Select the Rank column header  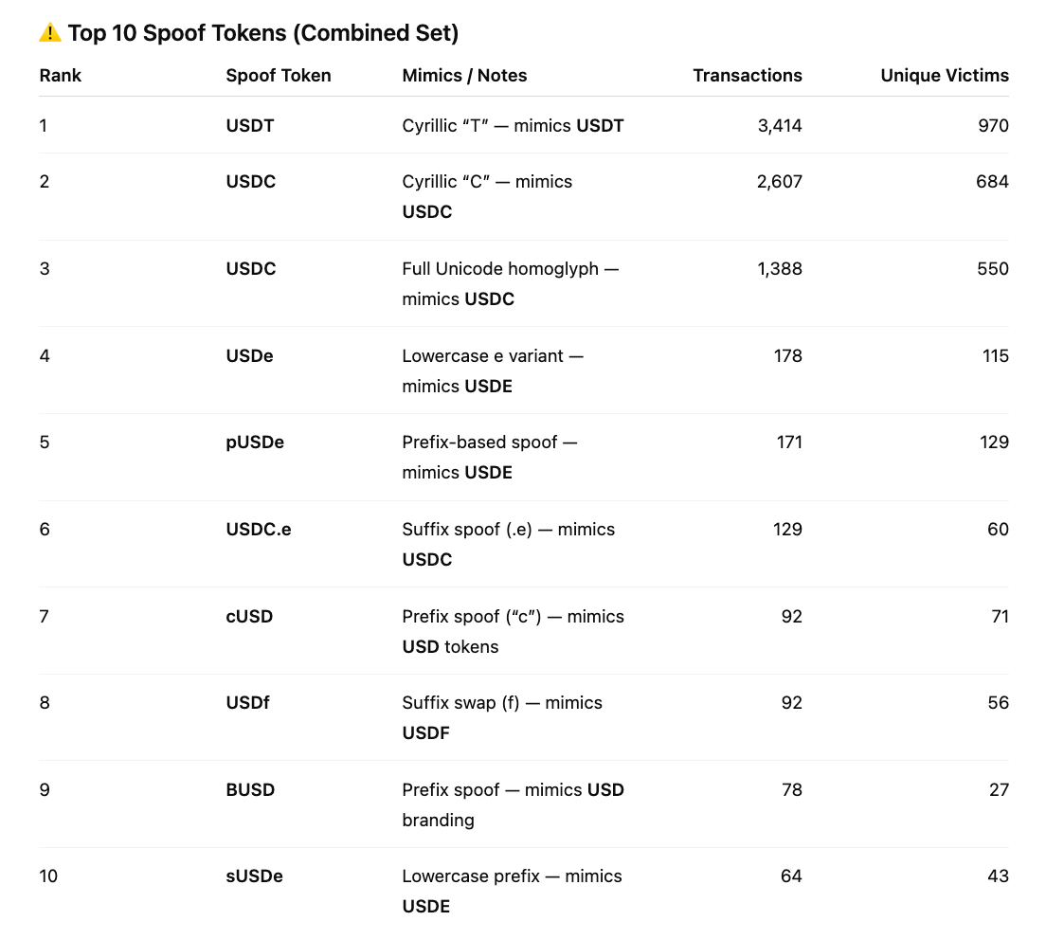coord(61,76)
